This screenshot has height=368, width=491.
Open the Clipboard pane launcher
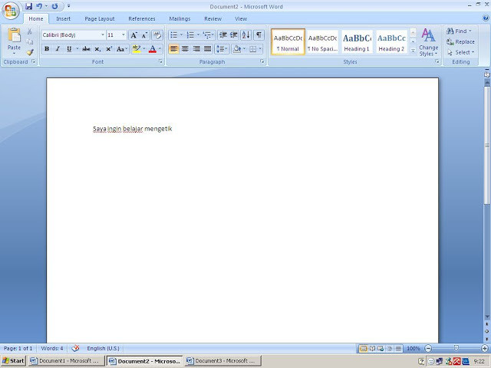tap(34, 61)
